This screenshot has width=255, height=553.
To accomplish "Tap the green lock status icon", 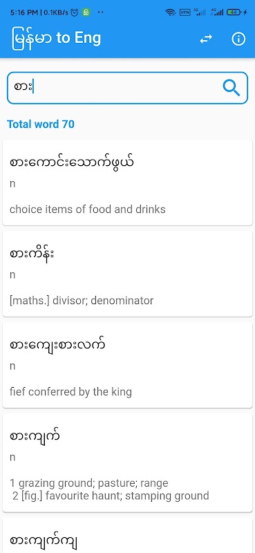I will pyautogui.click(x=86, y=12).
